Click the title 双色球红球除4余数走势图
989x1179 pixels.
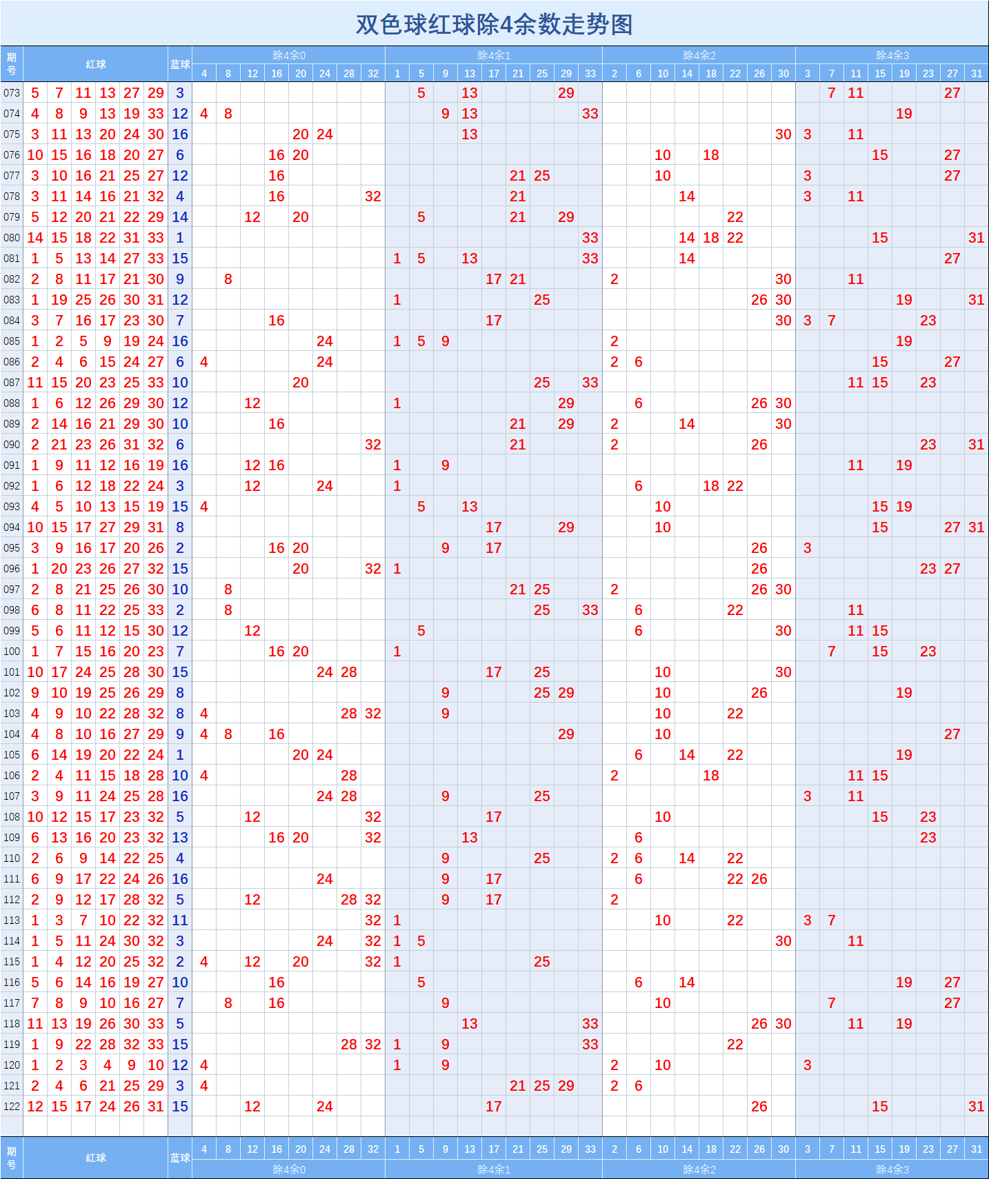(495, 24)
